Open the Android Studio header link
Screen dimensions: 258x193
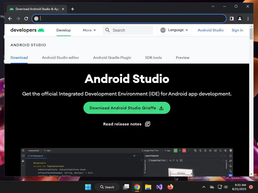click(211, 30)
